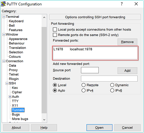Click the Source port input field
Image resolution: width=144 pixels, height=133 pixels.
90,70
